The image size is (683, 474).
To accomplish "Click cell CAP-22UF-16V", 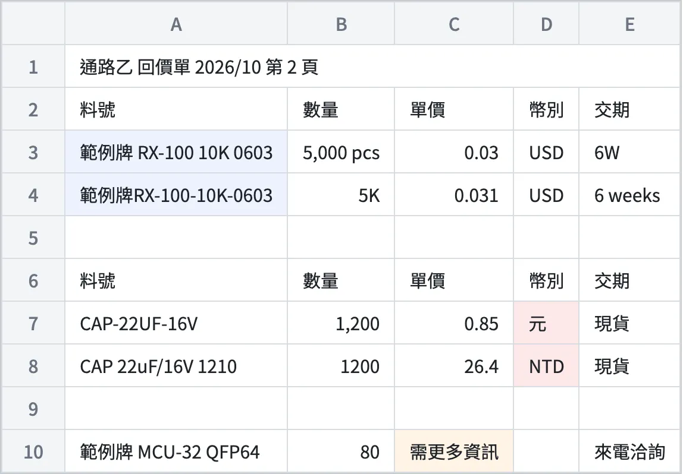I will click(176, 323).
